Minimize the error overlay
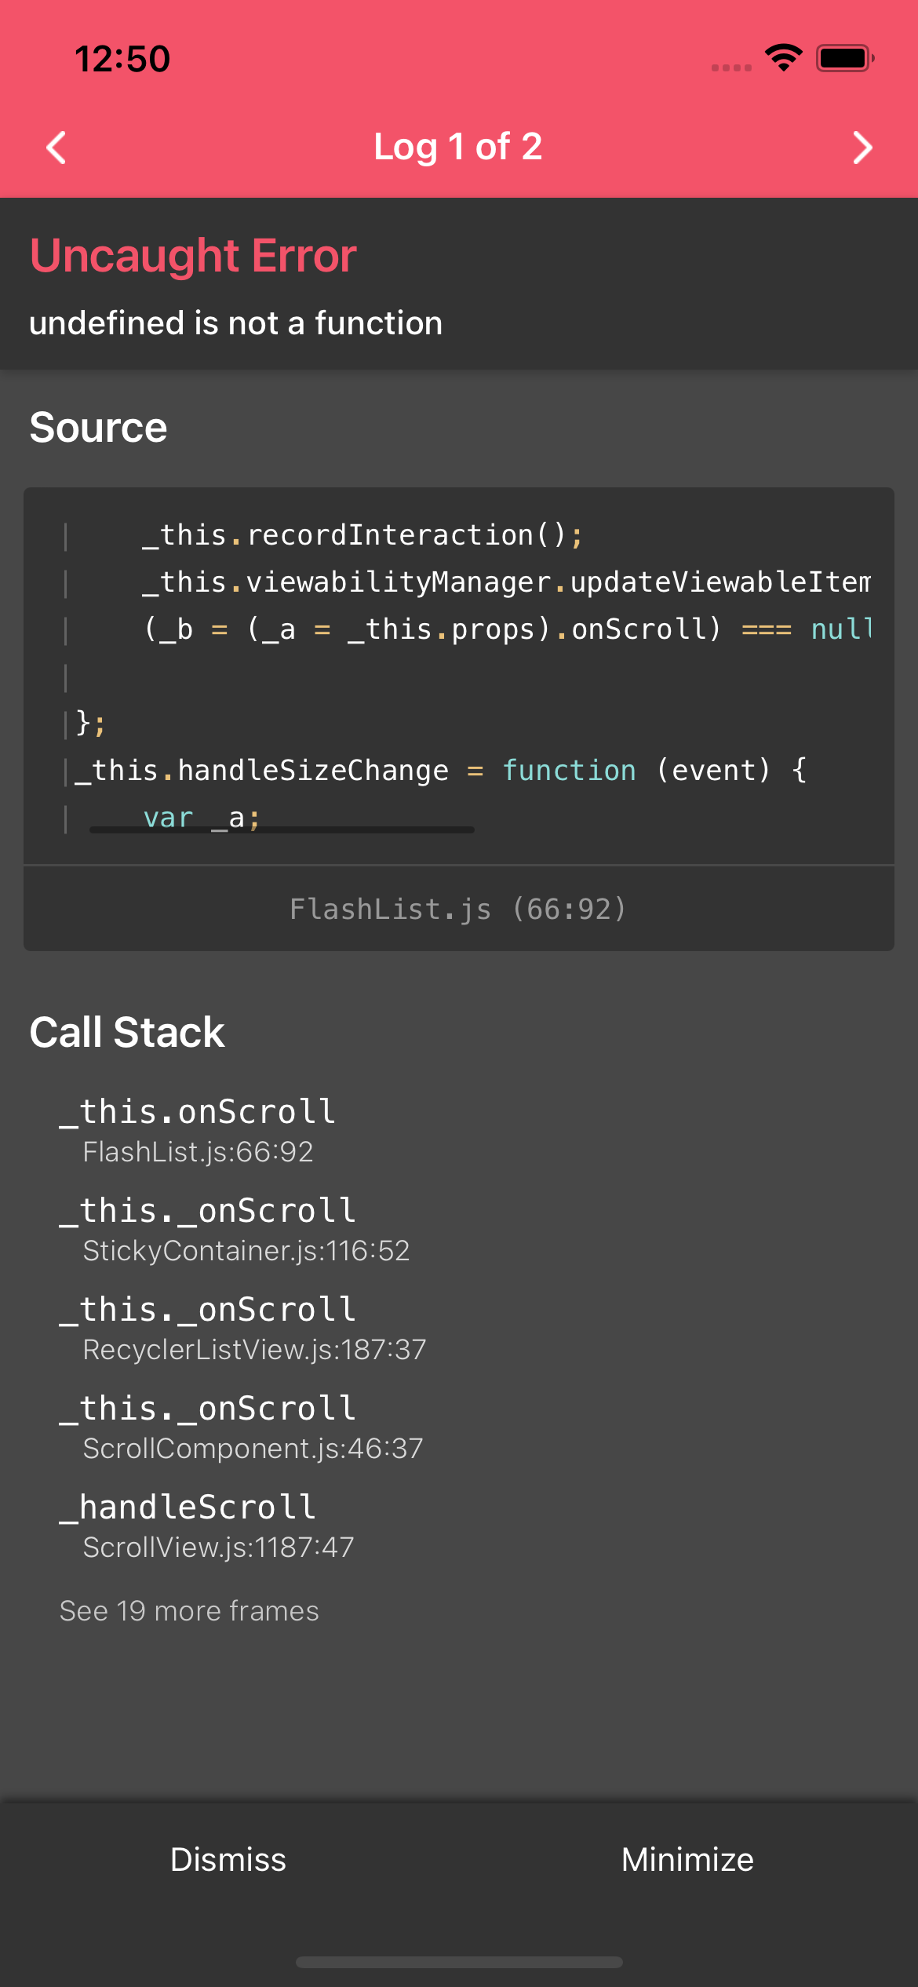The height and width of the screenshot is (1987, 918). coord(687,1859)
